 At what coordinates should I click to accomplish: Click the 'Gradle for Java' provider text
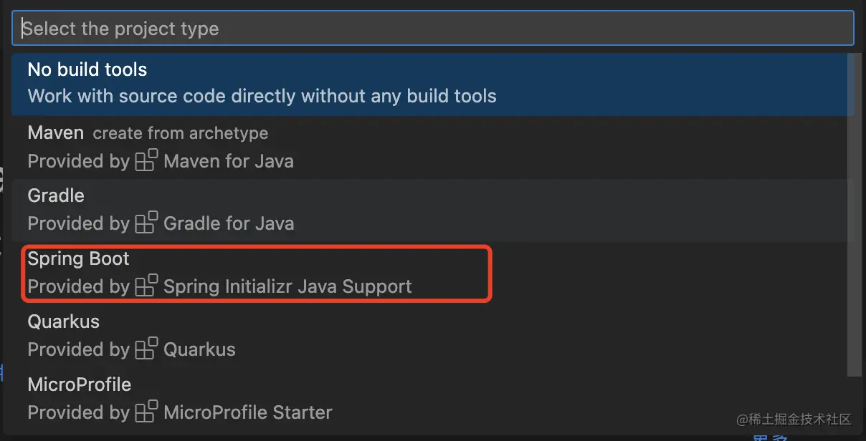[x=229, y=223]
